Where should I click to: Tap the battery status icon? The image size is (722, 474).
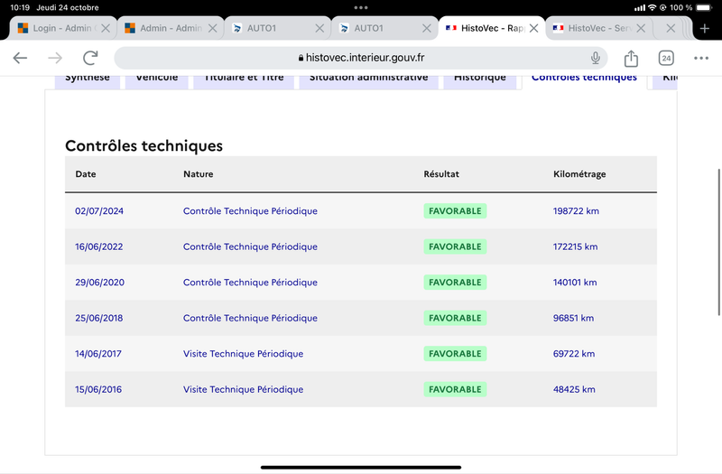704,8
